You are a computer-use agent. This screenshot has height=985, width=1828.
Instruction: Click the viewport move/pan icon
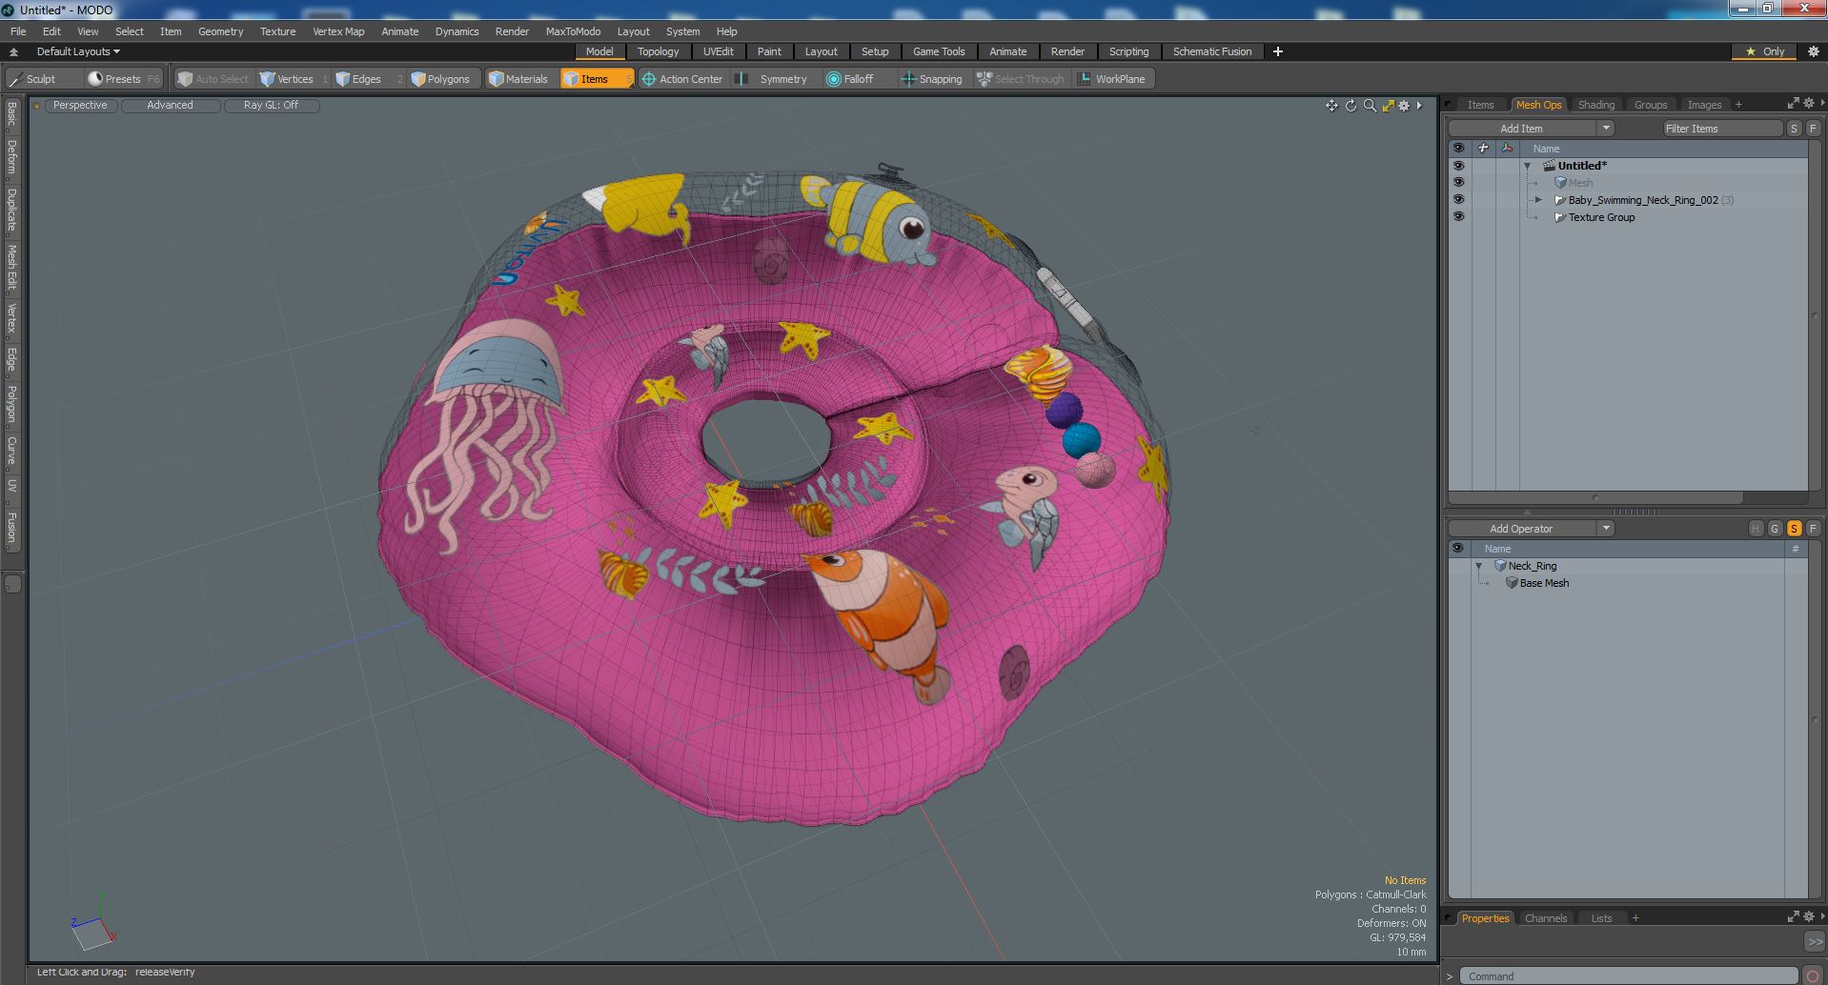point(1331,106)
